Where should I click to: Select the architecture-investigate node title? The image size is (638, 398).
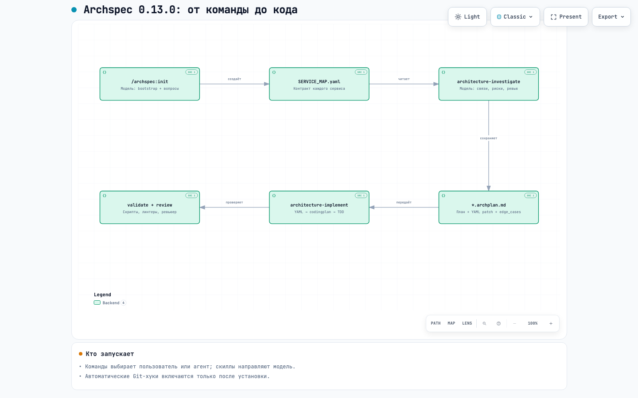click(x=489, y=82)
